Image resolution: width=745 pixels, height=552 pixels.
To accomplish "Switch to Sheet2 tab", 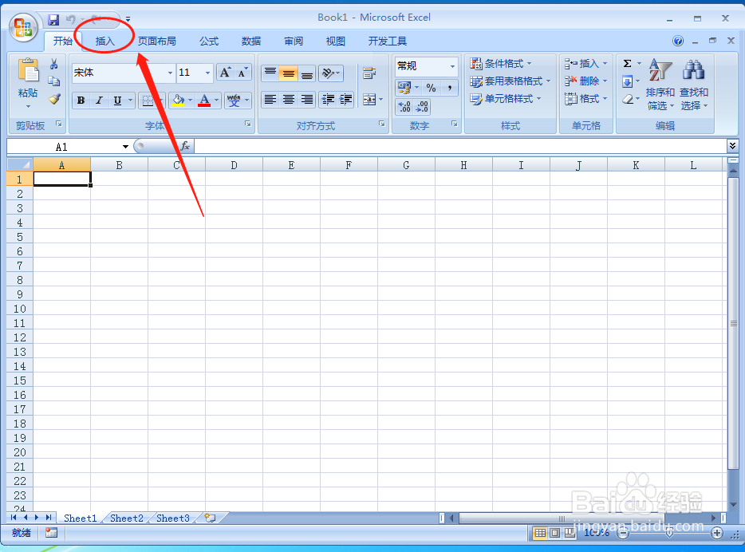I will coord(127,518).
